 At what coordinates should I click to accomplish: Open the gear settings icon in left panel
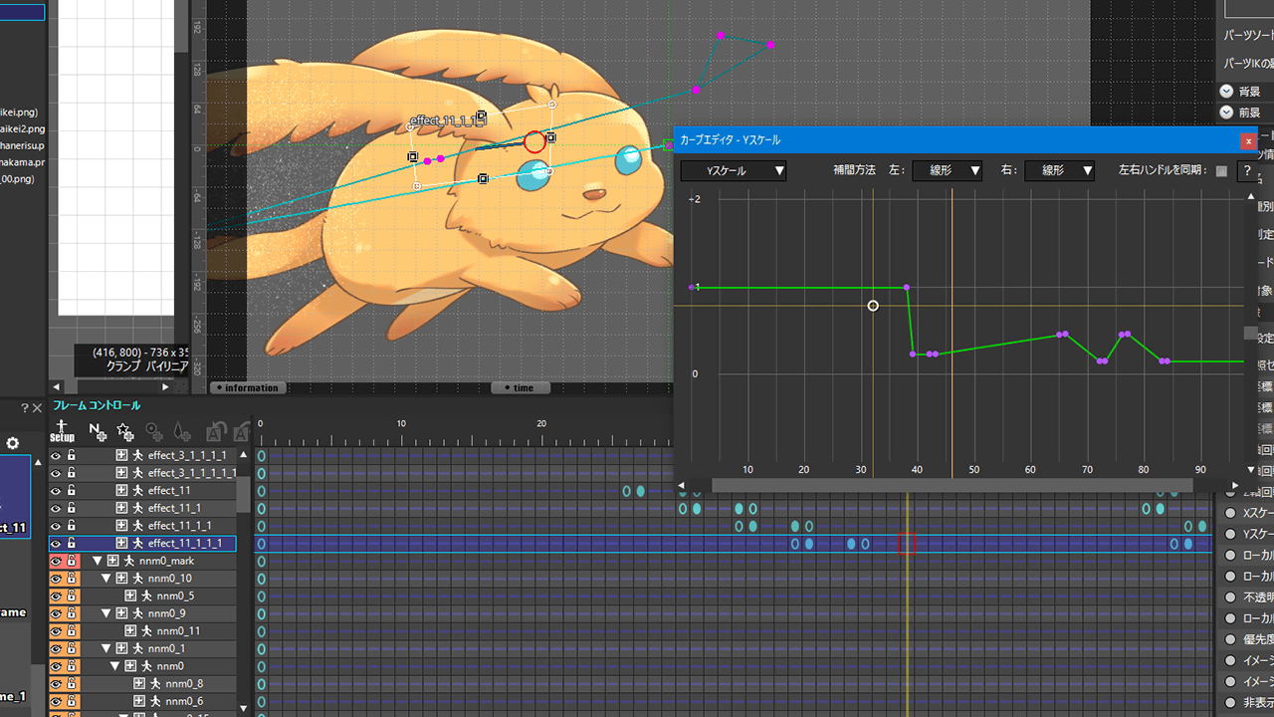13,443
